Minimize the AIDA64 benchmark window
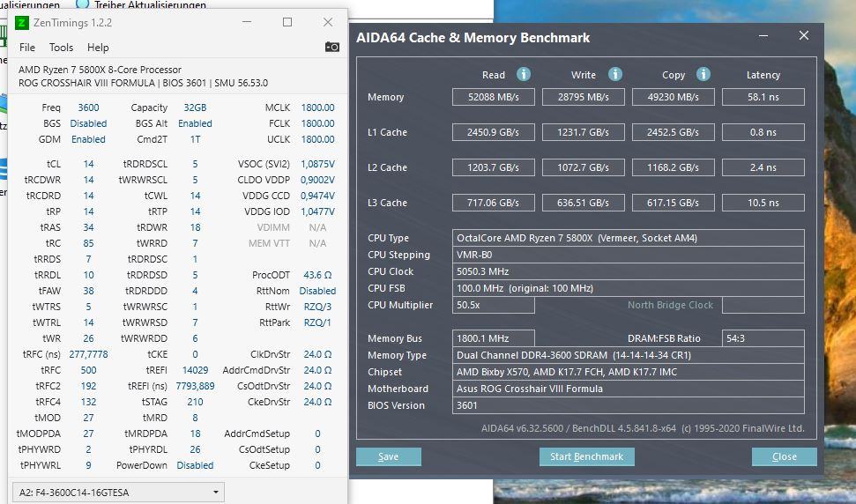856x504 pixels. pos(763,36)
